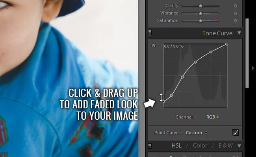Image resolution: width=256 pixels, height=157 pixels.
Task: Click the upper curve point near the highlights
Action: [211, 52]
